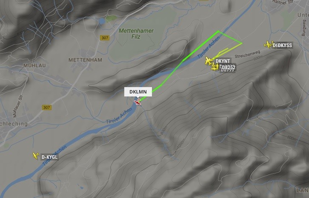Click the D-KYGL callsign label
The height and width of the screenshot is (198, 309).
[x=49, y=157]
